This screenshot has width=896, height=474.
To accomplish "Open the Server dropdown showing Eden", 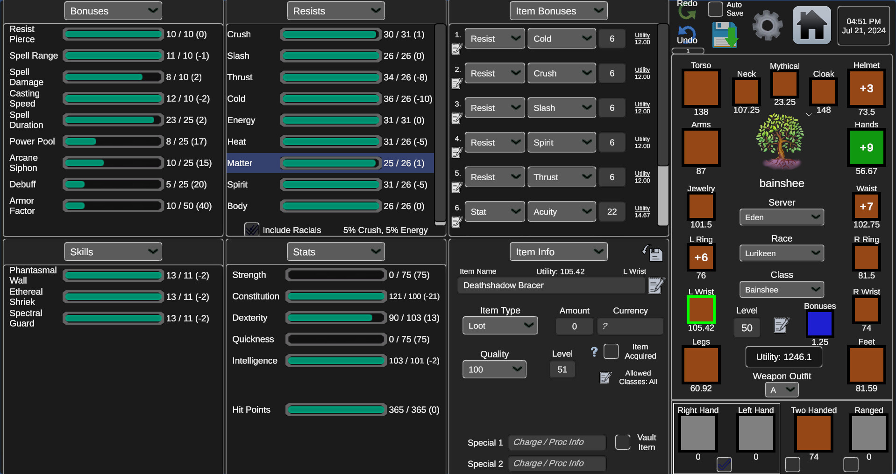I will (x=781, y=217).
